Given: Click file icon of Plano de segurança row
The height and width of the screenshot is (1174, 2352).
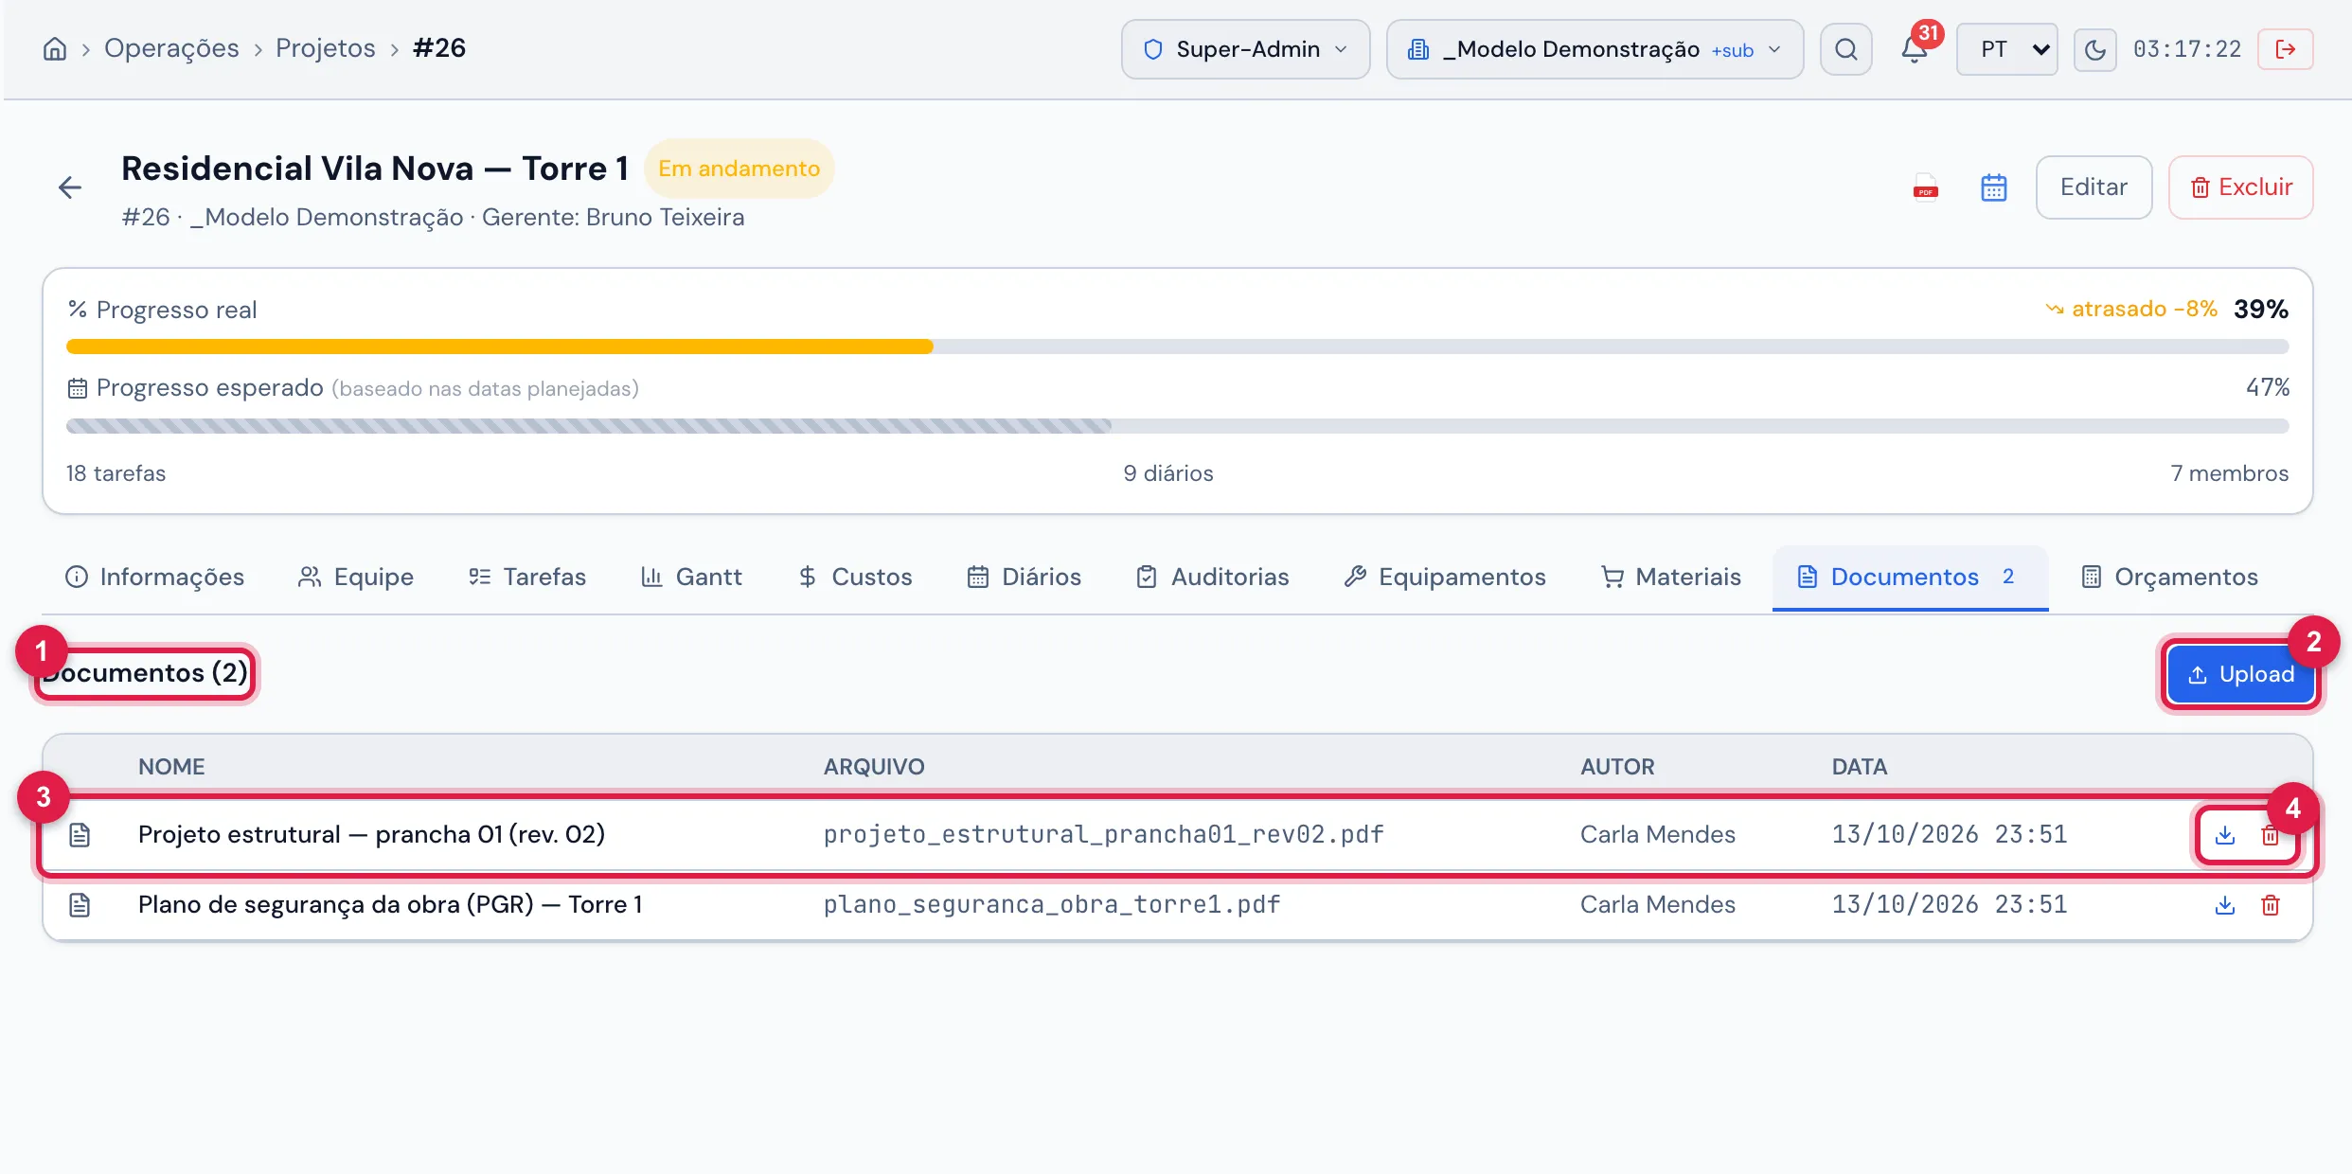Looking at the screenshot, I should 80,905.
